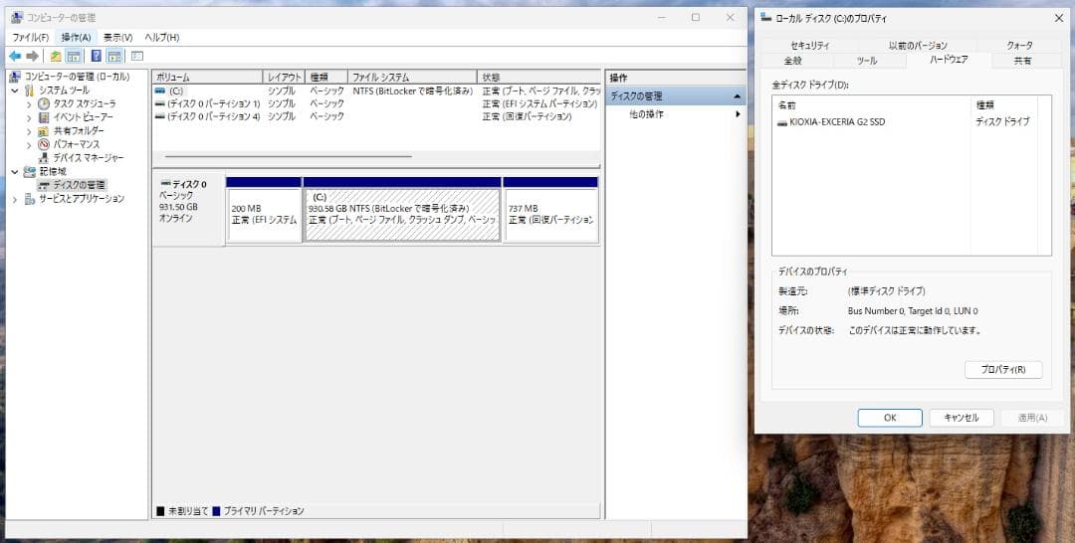Open the 表示(V) menu
Image resolution: width=1075 pixels, height=543 pixels.
[117, 38]
